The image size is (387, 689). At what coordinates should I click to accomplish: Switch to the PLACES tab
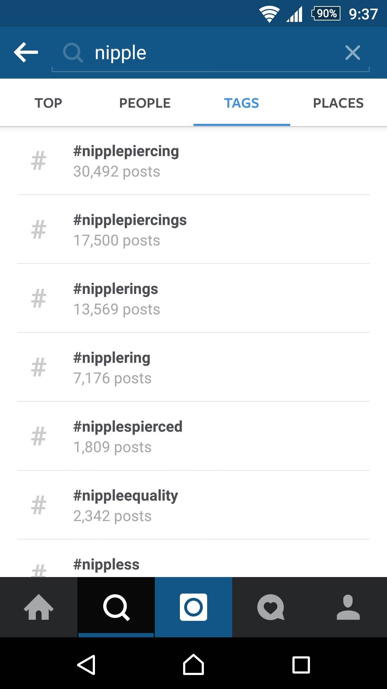tap(338, 103)
